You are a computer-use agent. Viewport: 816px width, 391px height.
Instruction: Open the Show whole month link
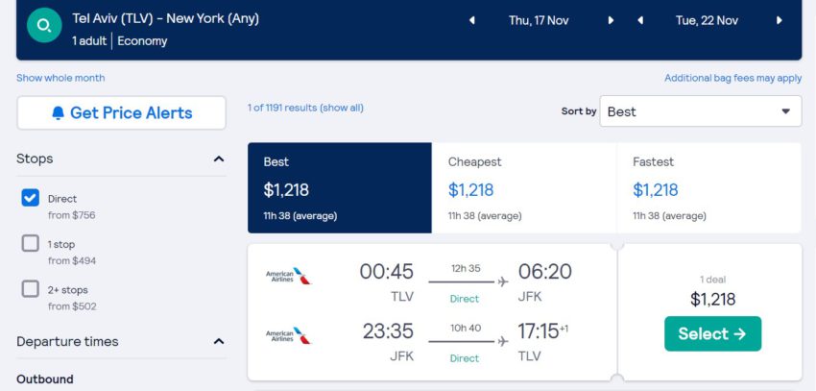[60, 78]
